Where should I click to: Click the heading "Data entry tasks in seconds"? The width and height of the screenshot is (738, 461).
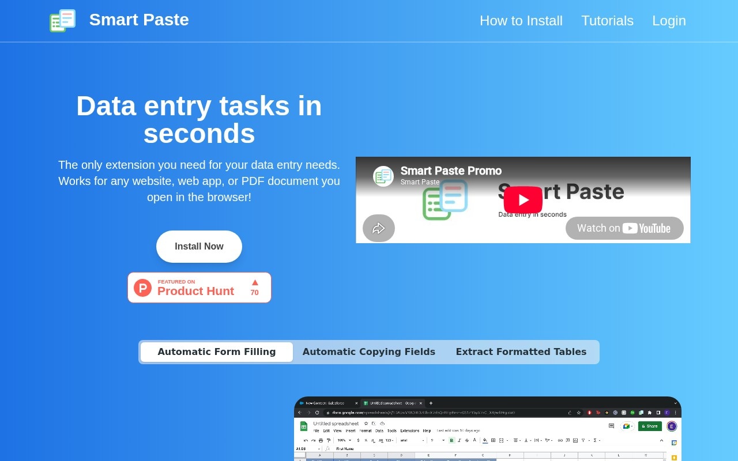tap(199, 120)
